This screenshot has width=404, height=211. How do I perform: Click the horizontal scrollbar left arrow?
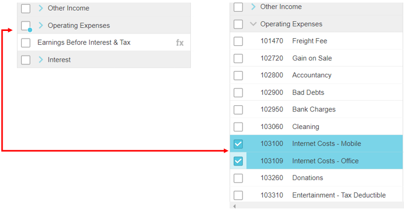234,207
